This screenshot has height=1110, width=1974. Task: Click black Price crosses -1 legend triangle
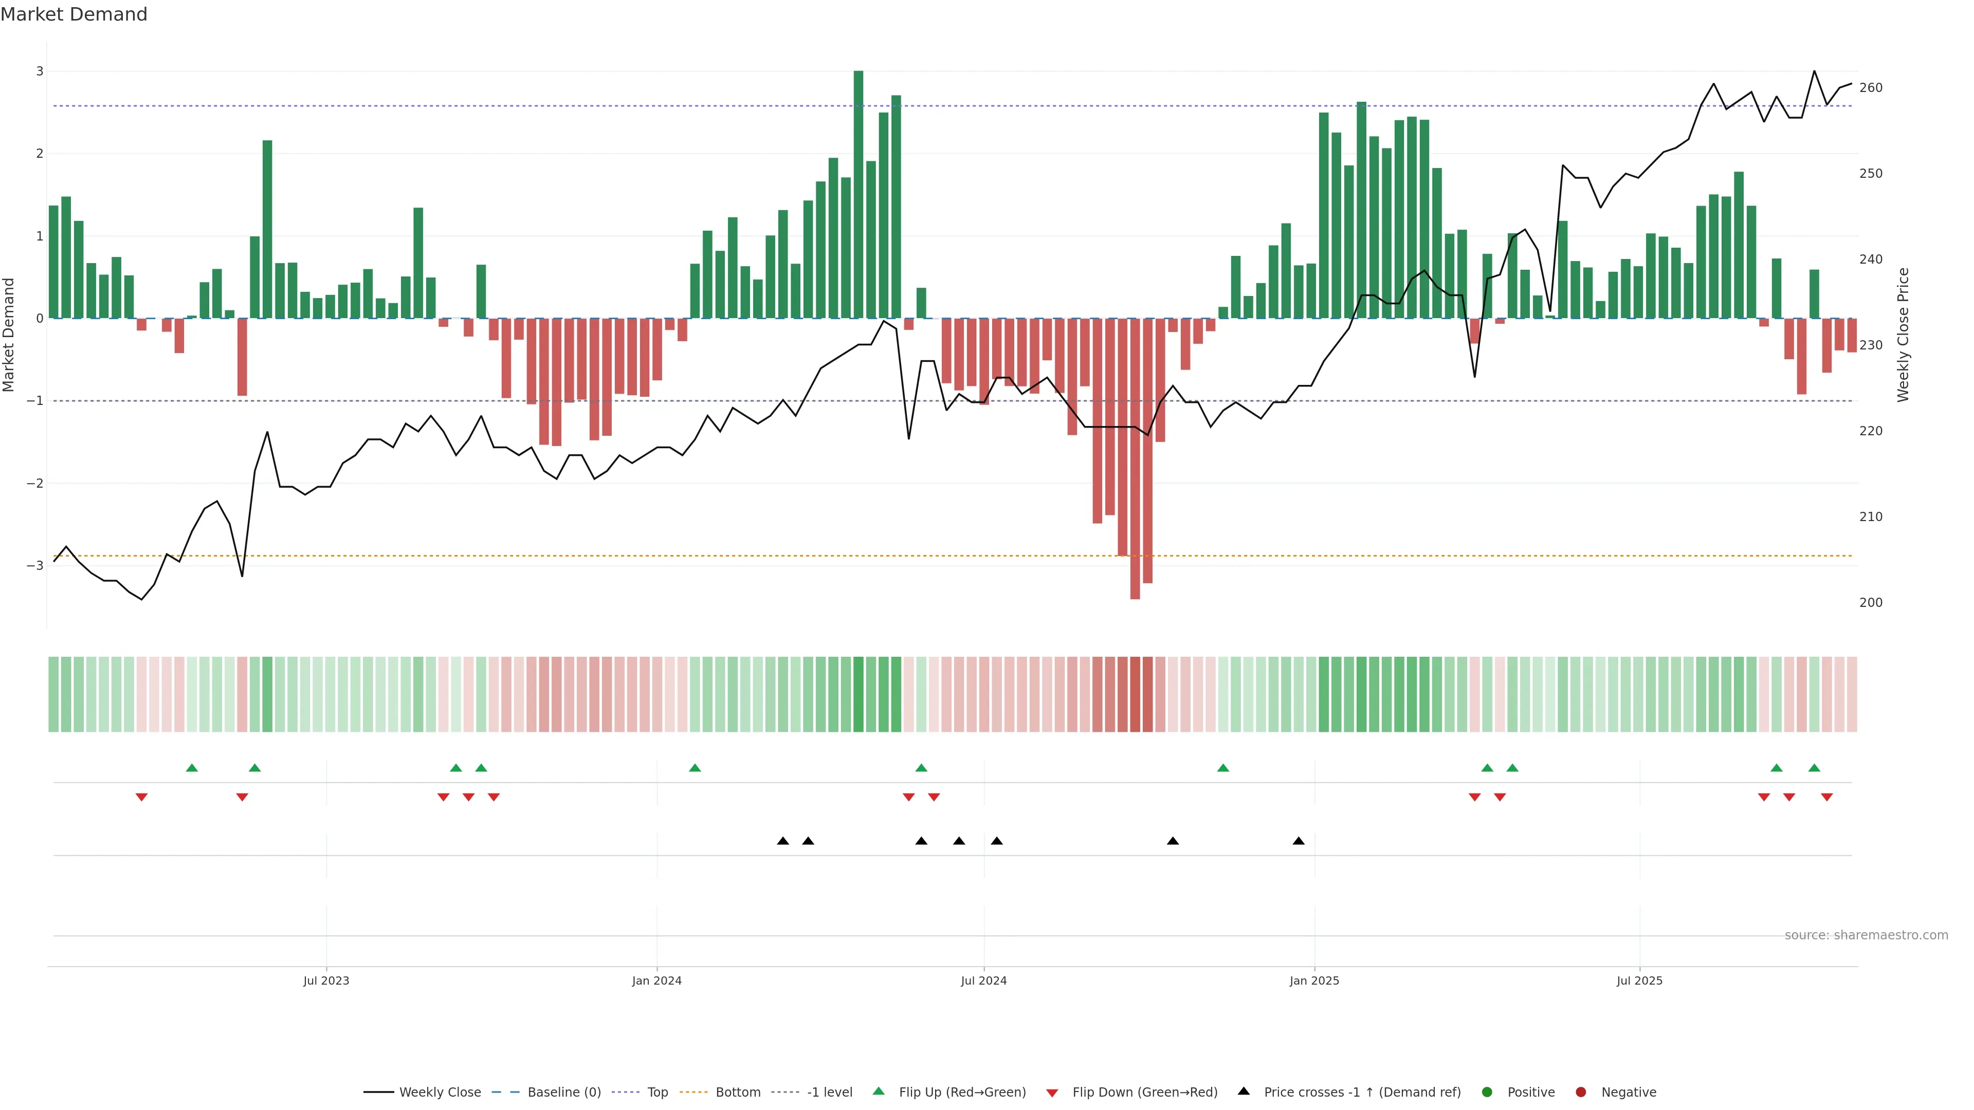(1244, 1091)
